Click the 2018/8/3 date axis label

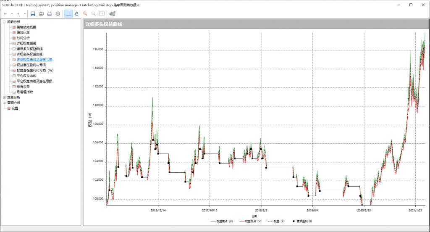[261, 210]
